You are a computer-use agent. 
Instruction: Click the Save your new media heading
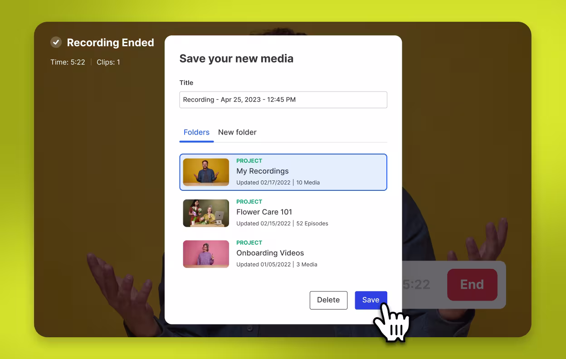[236, 58]
